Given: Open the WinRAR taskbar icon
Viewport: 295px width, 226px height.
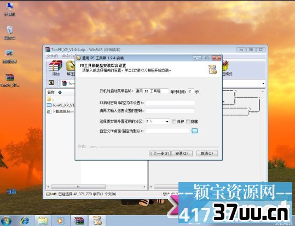Looking at the screenshot, I should point(79,221).
